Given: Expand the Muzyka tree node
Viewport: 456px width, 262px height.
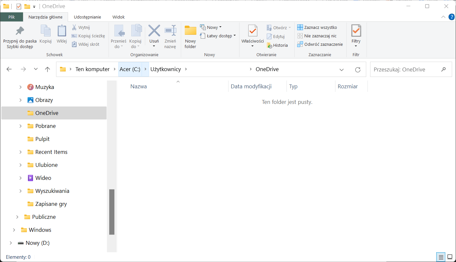Looking at the screenshot, I should point(20,87).
